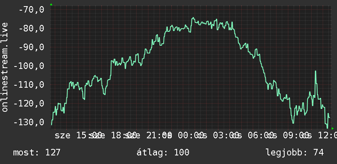Click the 06:00 time axis label
The width and height of the screenshot is (337, 164).
(261, 135)
